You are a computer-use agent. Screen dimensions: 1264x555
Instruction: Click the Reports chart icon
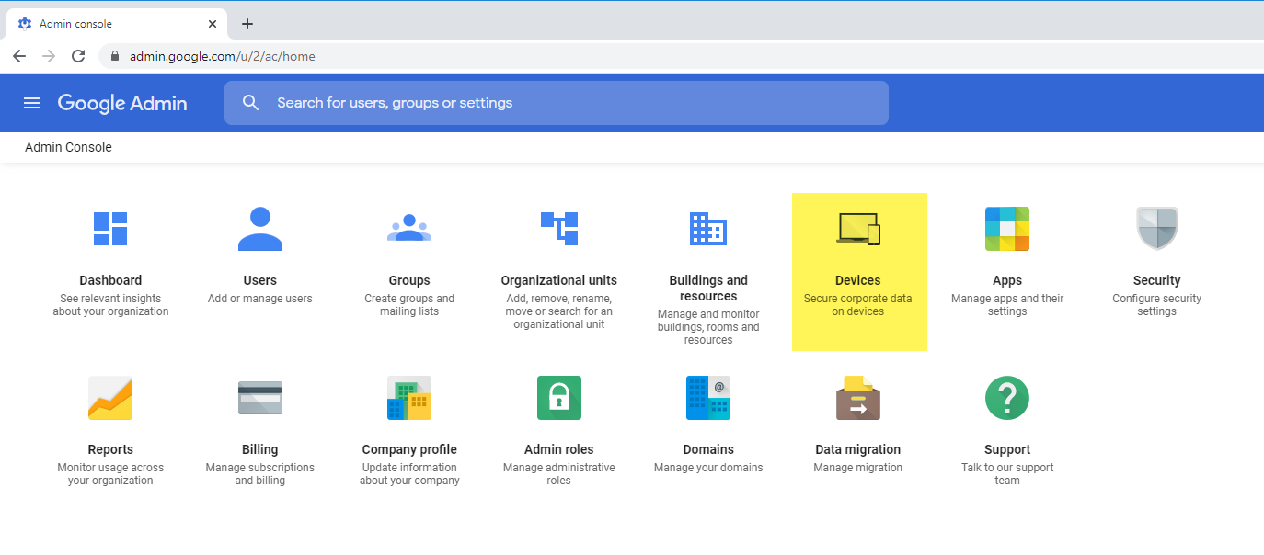click(x=110, y=398)
